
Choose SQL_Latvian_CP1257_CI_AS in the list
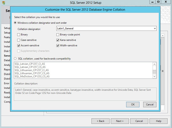click(30, 64)
